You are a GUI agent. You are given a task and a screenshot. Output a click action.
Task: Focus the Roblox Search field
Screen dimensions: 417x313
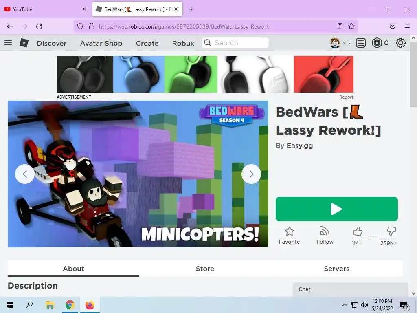point(235,43)
